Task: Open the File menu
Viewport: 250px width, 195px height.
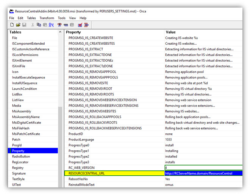Action: (x=12, y=18)
